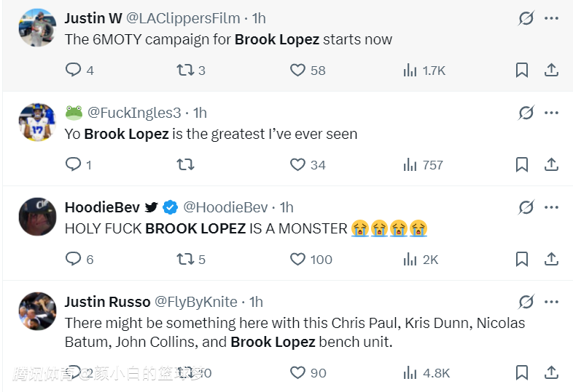Open more options on HoodieBev's tweet
573x392 pixels.
(x=552, y=207)
